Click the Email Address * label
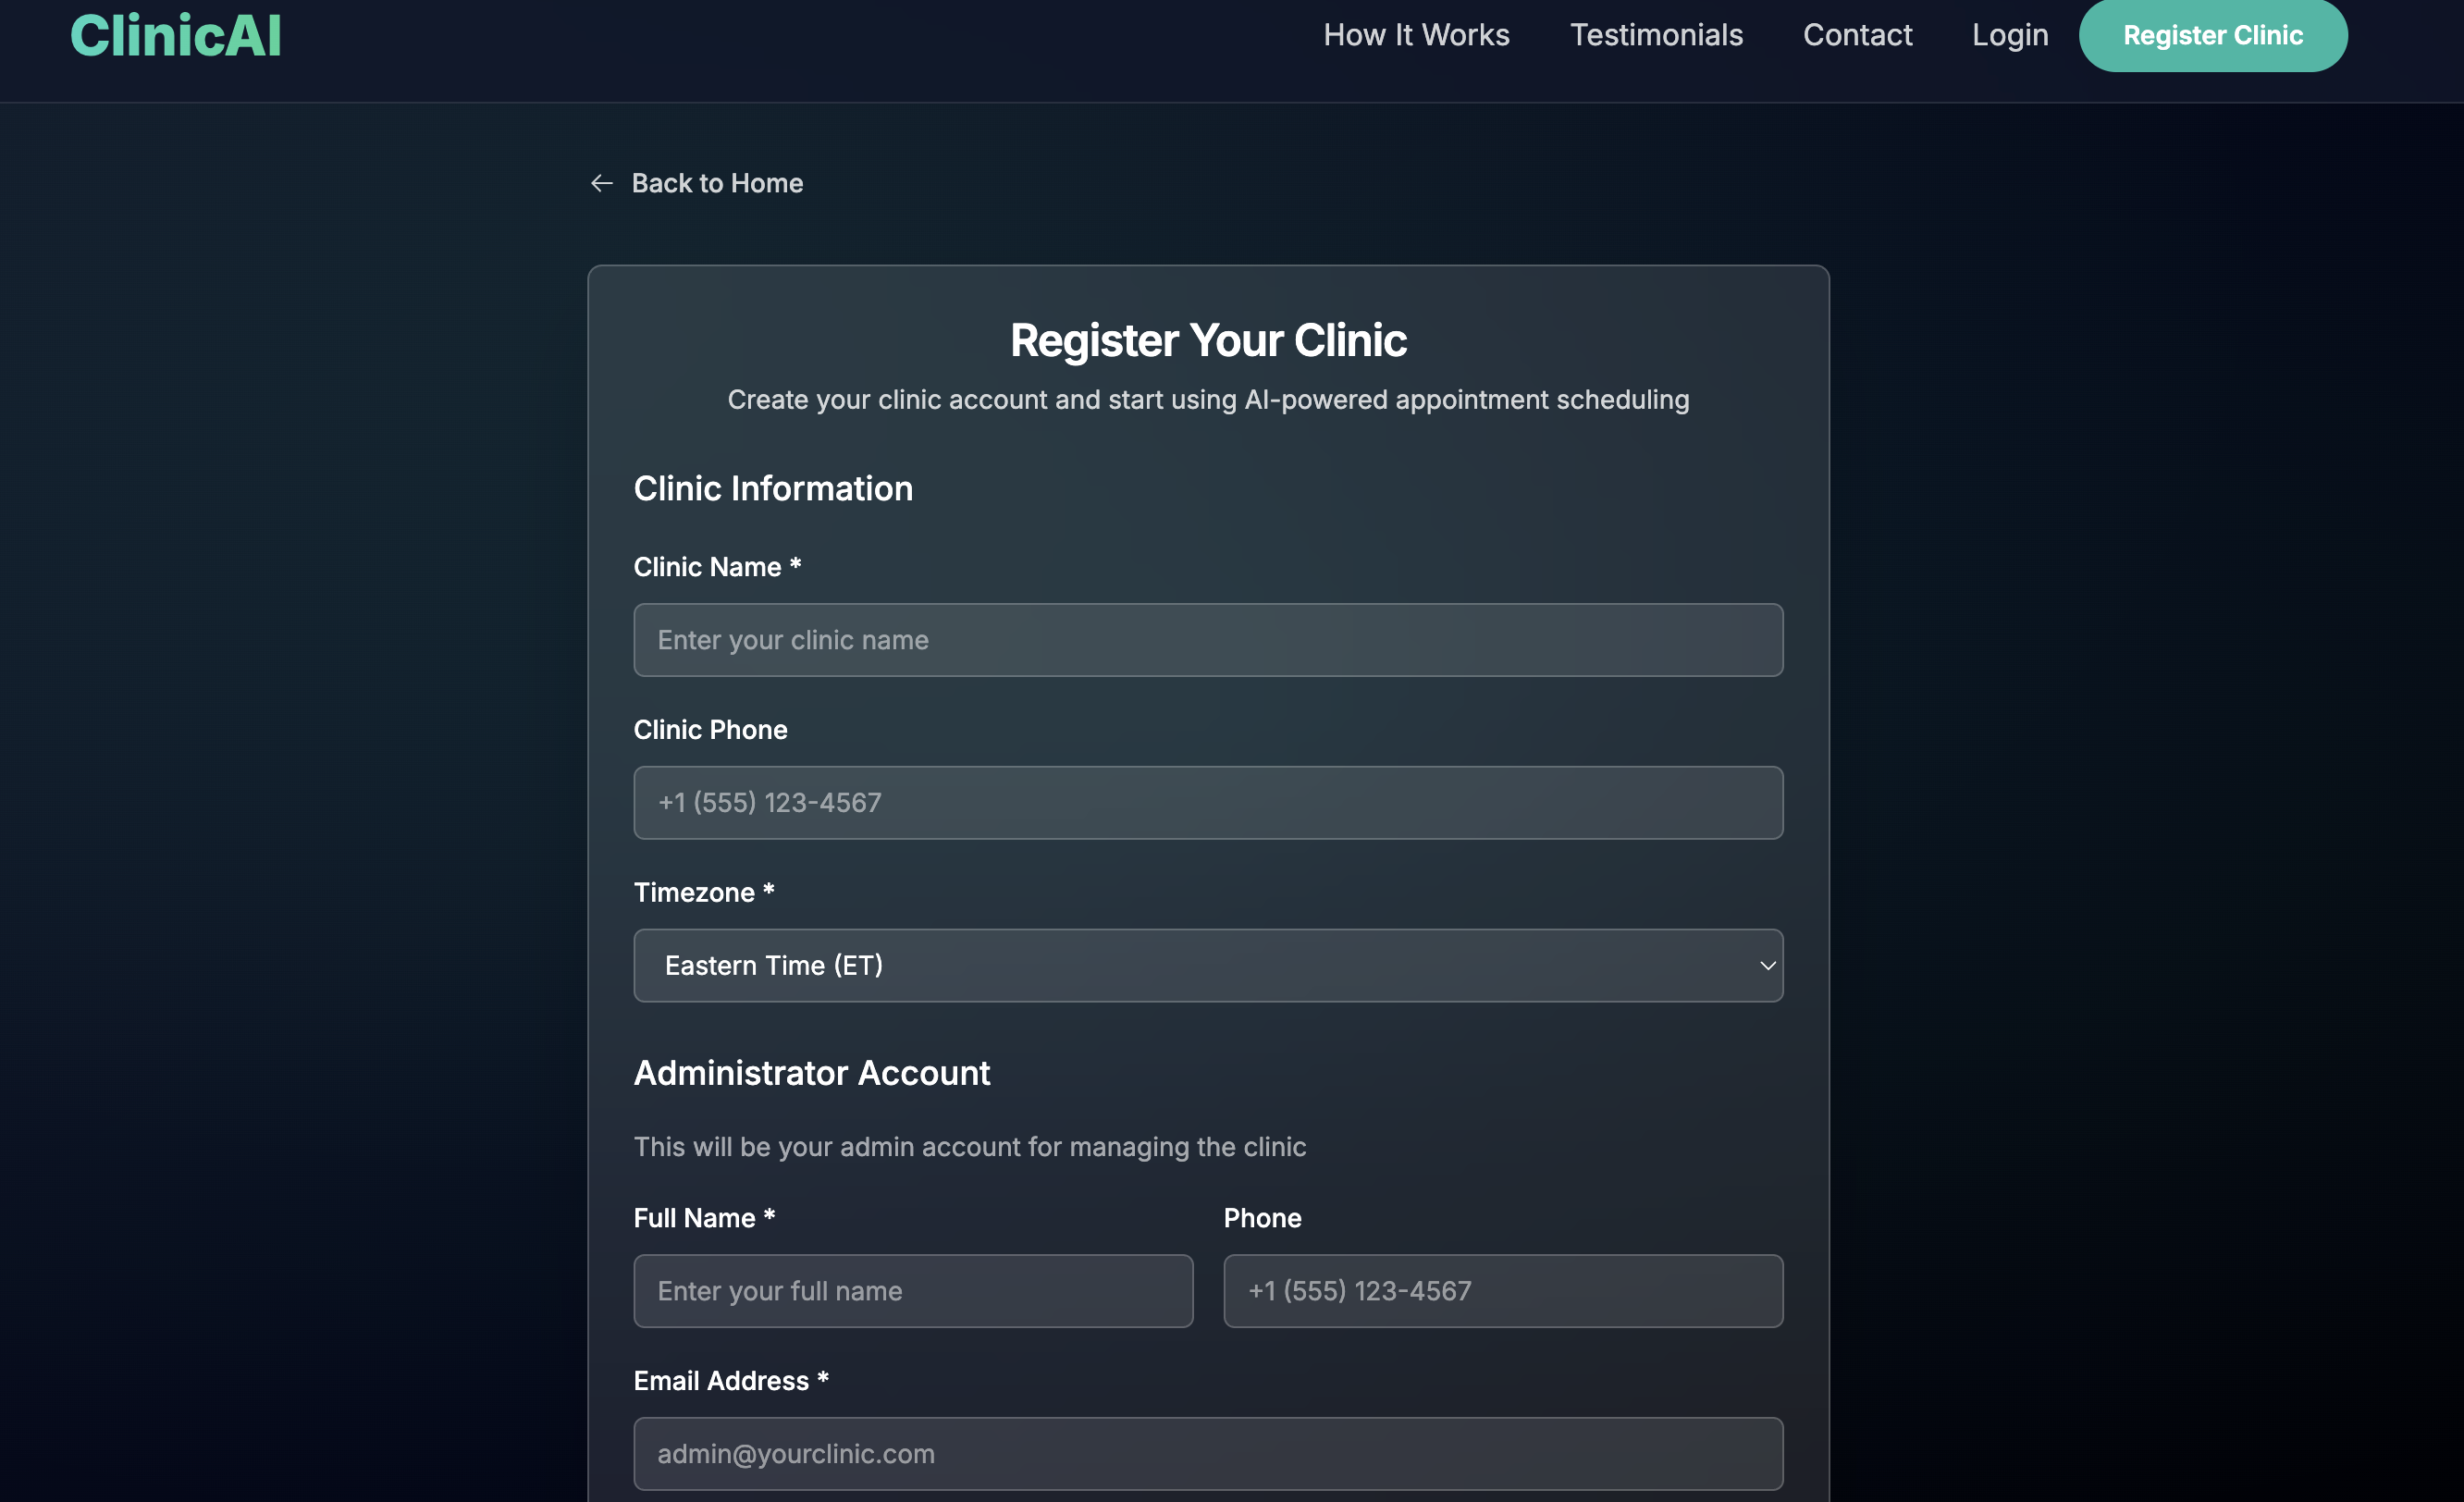 pos(731,1381)
